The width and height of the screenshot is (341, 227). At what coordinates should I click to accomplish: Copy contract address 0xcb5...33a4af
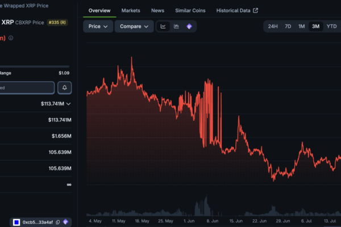58,222
